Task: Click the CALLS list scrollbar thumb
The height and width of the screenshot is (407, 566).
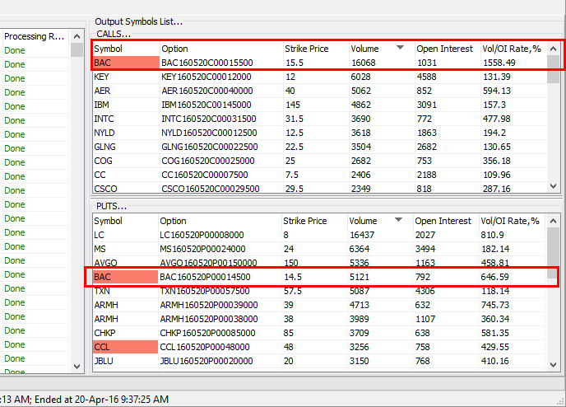Action: coord(553,69)
